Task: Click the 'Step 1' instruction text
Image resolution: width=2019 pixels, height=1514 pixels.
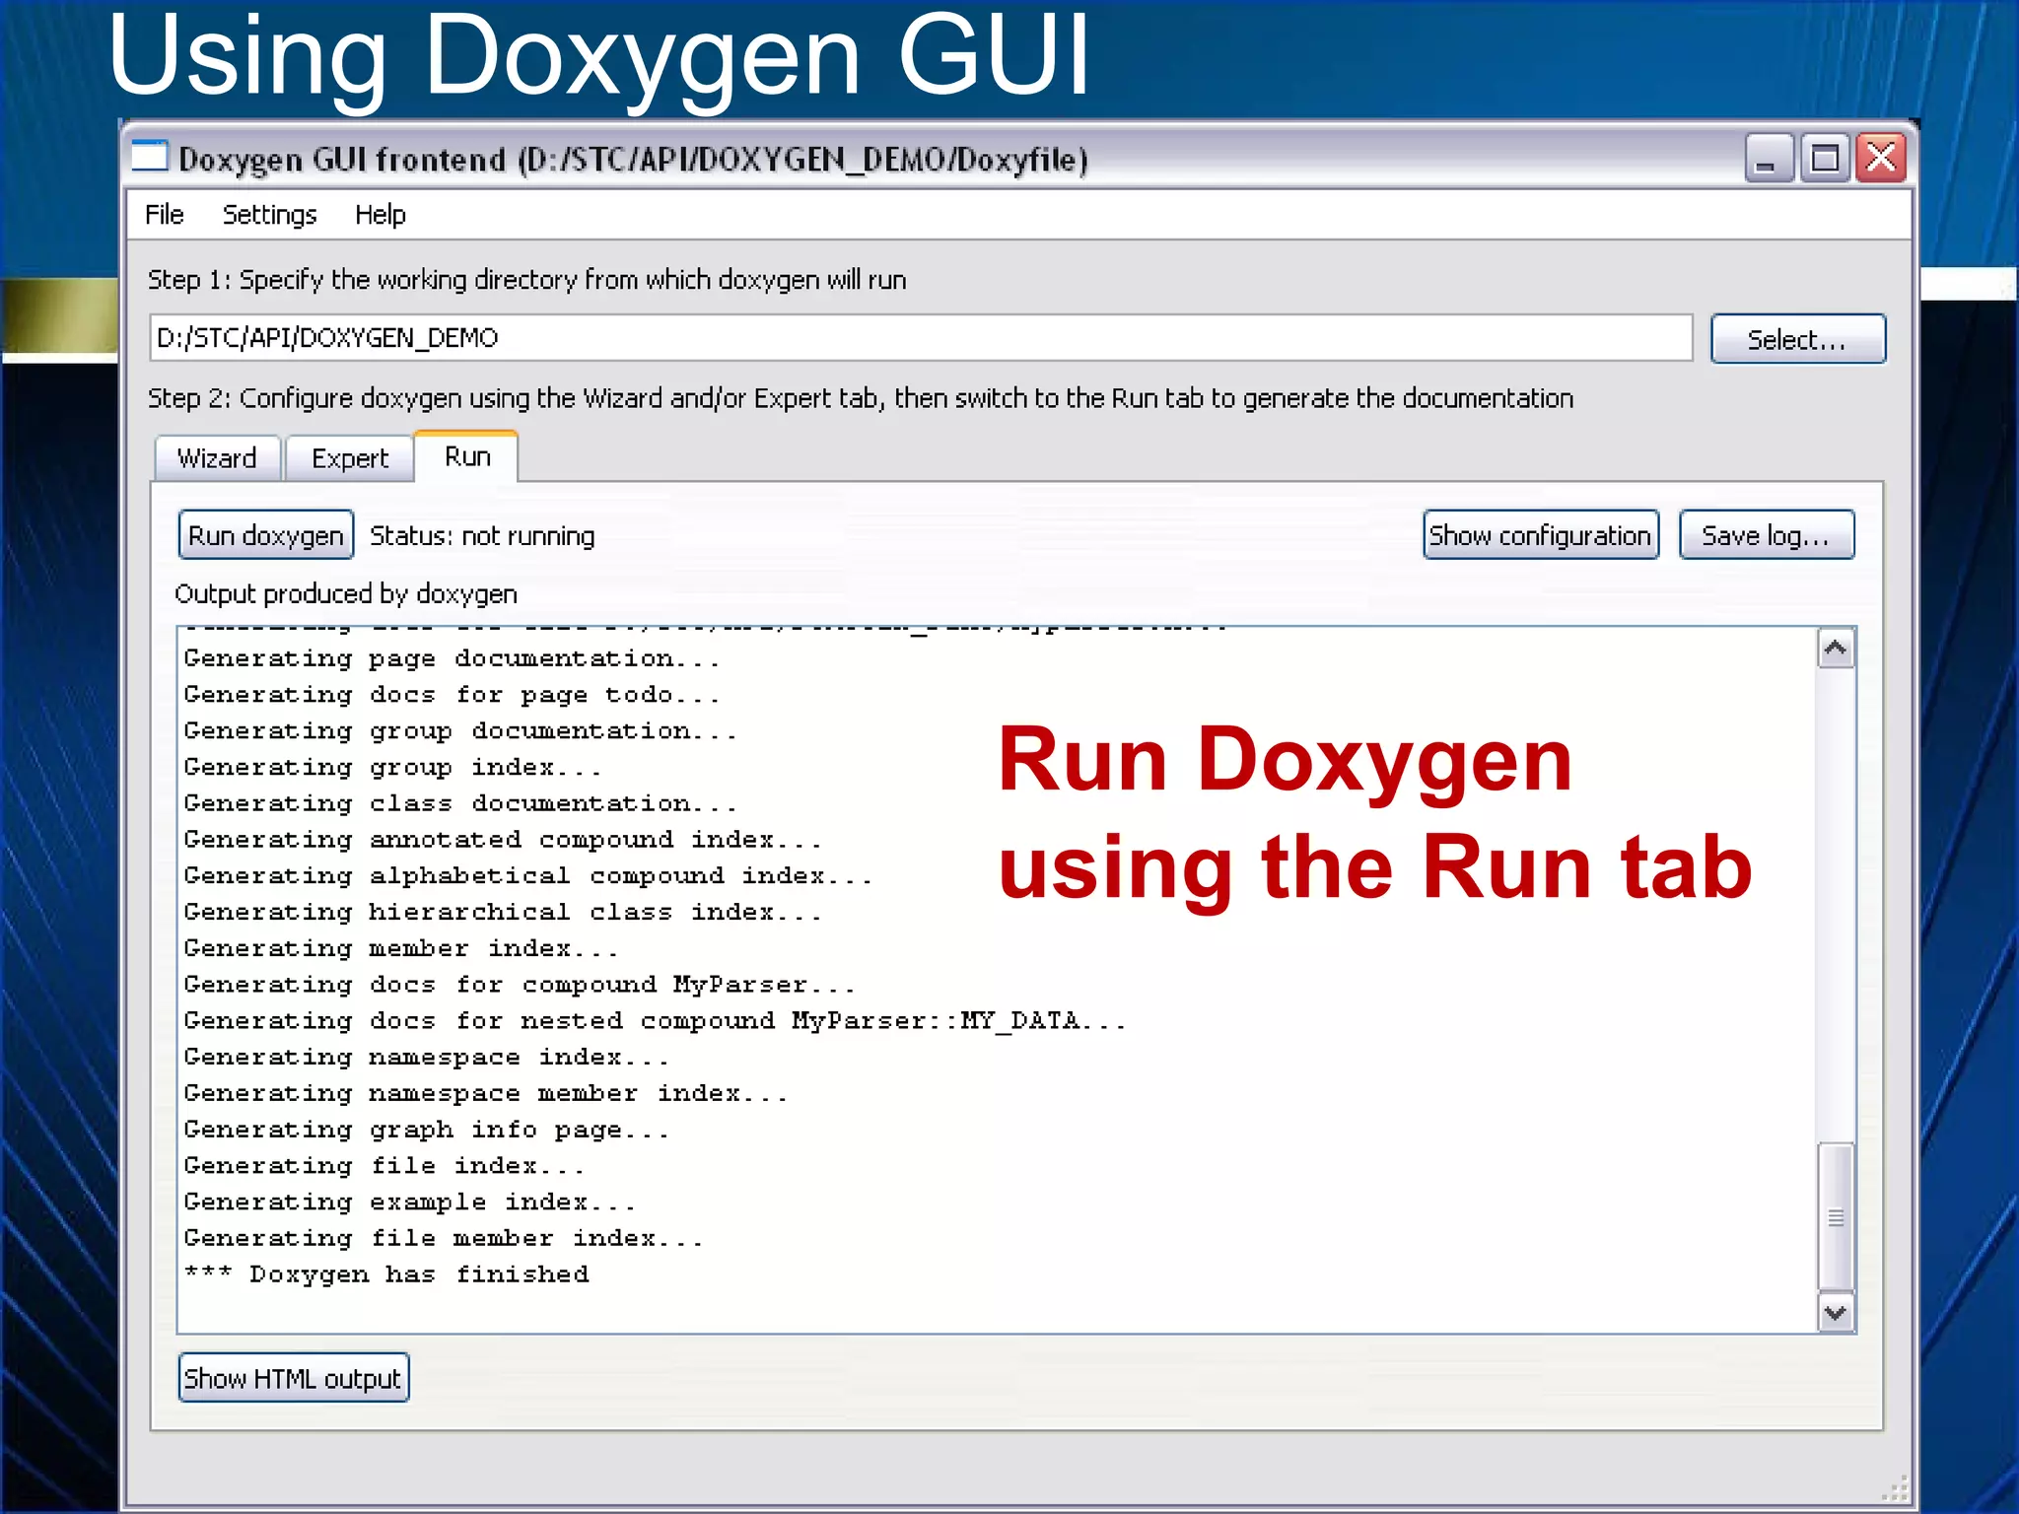Action: click(527, 280)
